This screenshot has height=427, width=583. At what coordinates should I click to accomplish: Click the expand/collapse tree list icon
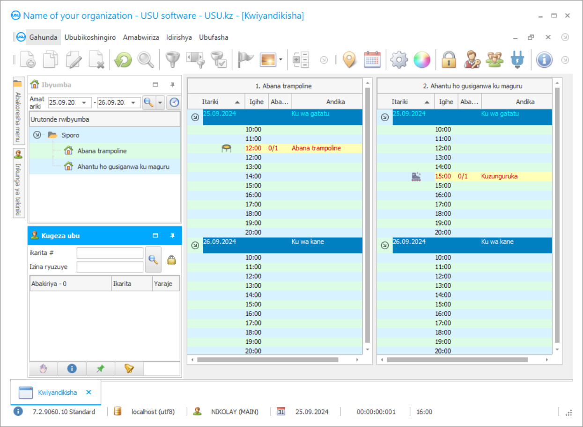301,60
